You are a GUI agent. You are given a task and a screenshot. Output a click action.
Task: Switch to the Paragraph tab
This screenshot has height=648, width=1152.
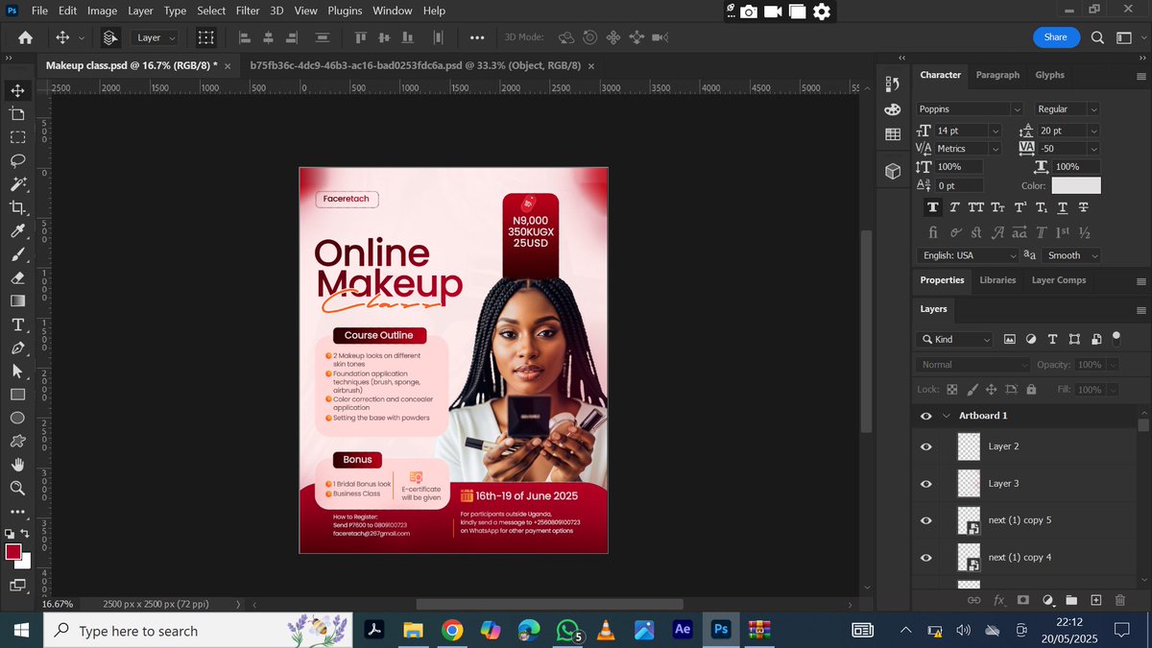coord(997,75)
